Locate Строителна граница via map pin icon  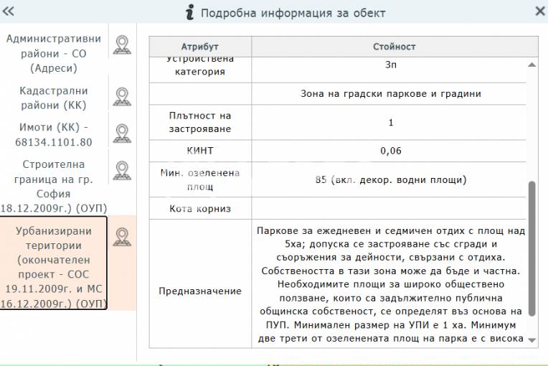coord(122,171)
